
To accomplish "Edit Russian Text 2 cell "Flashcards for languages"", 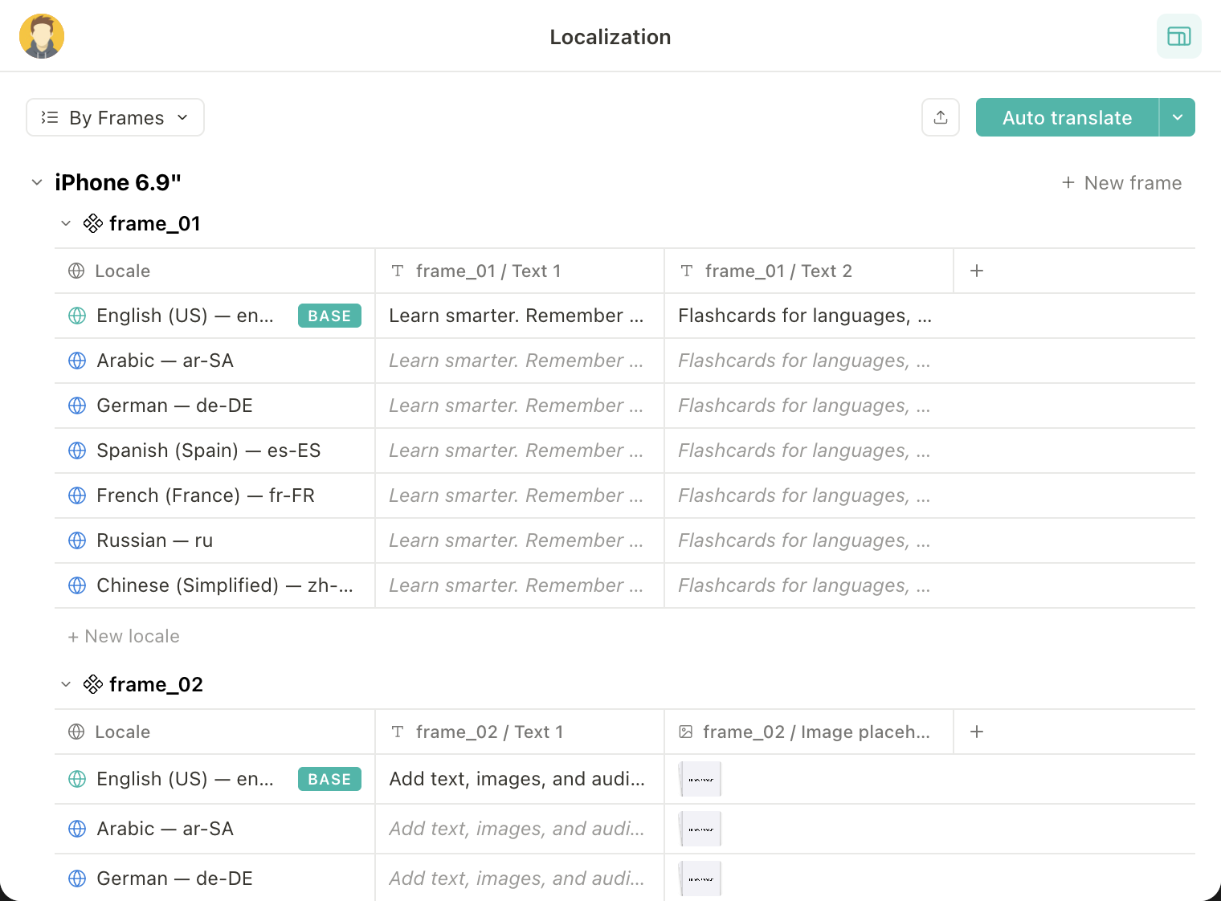I will click(x=809, y=540).
